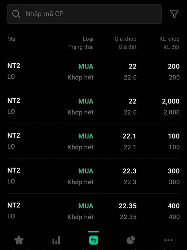
Task: Select NT2 order matched at 22.35
Action: coord(93,211)
